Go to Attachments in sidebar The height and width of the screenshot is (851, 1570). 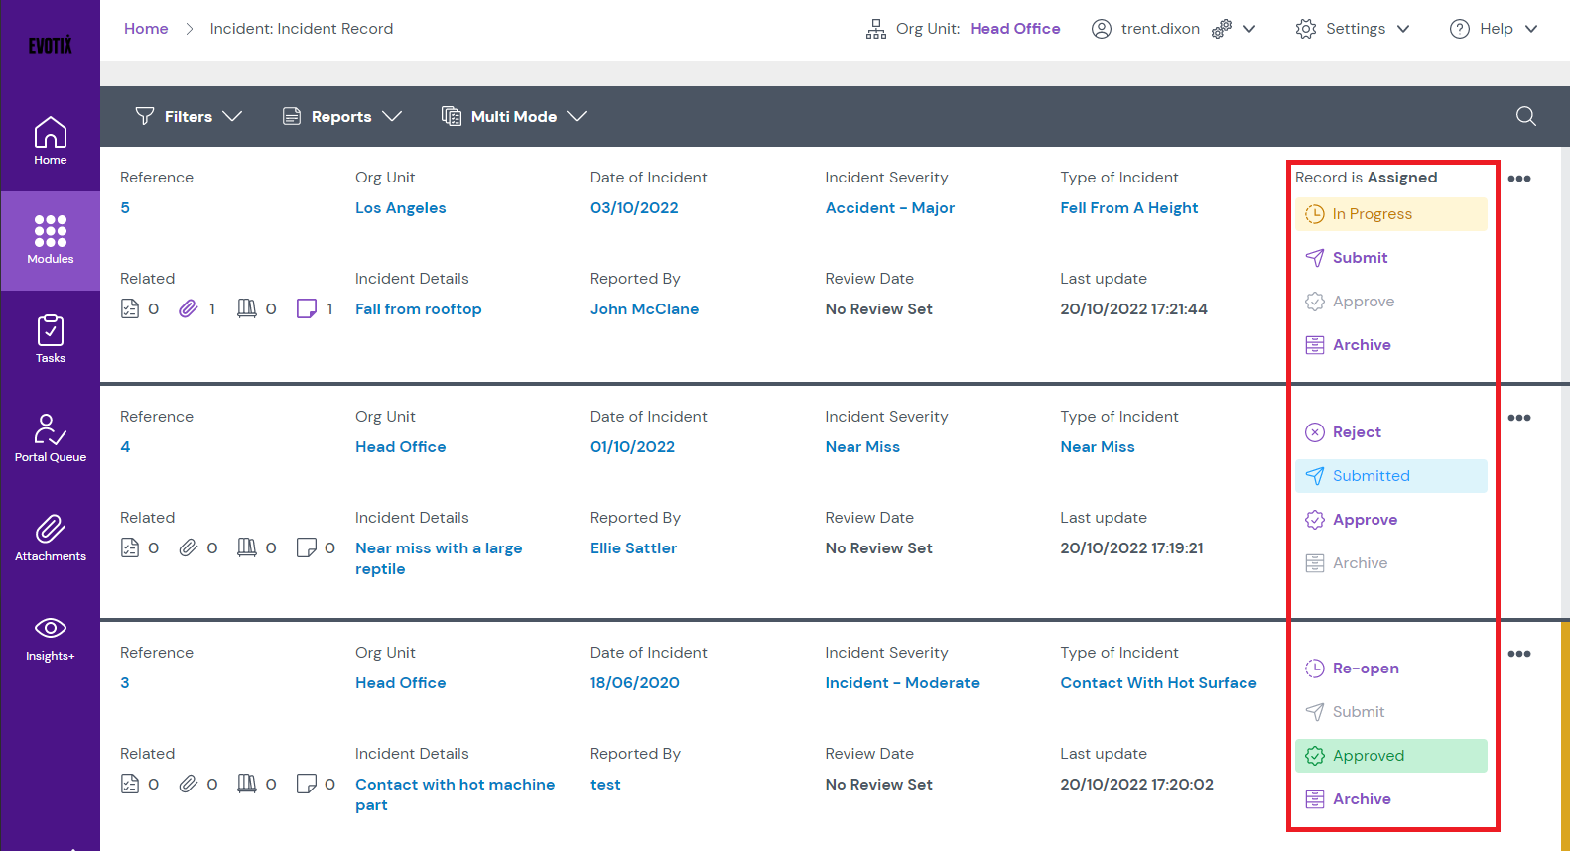point(51,537)
